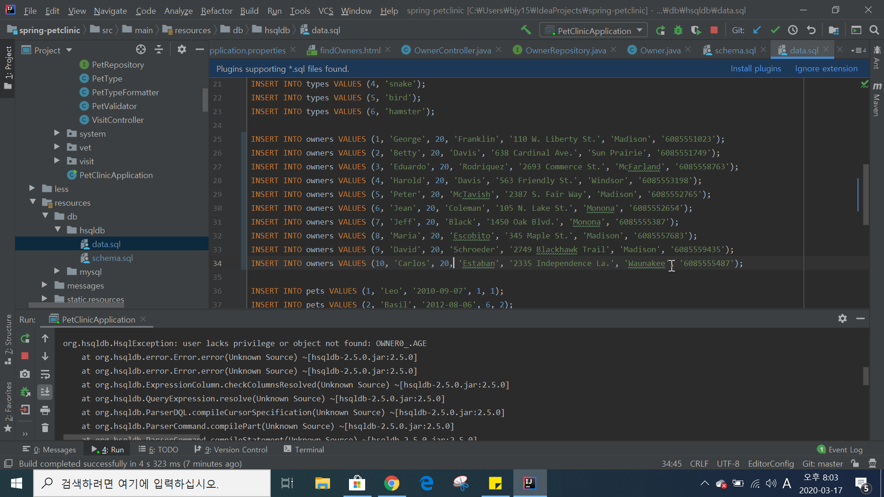Rerun PetClinicApplication in Run panel
884x497 pixels.
tap(25, 339)
